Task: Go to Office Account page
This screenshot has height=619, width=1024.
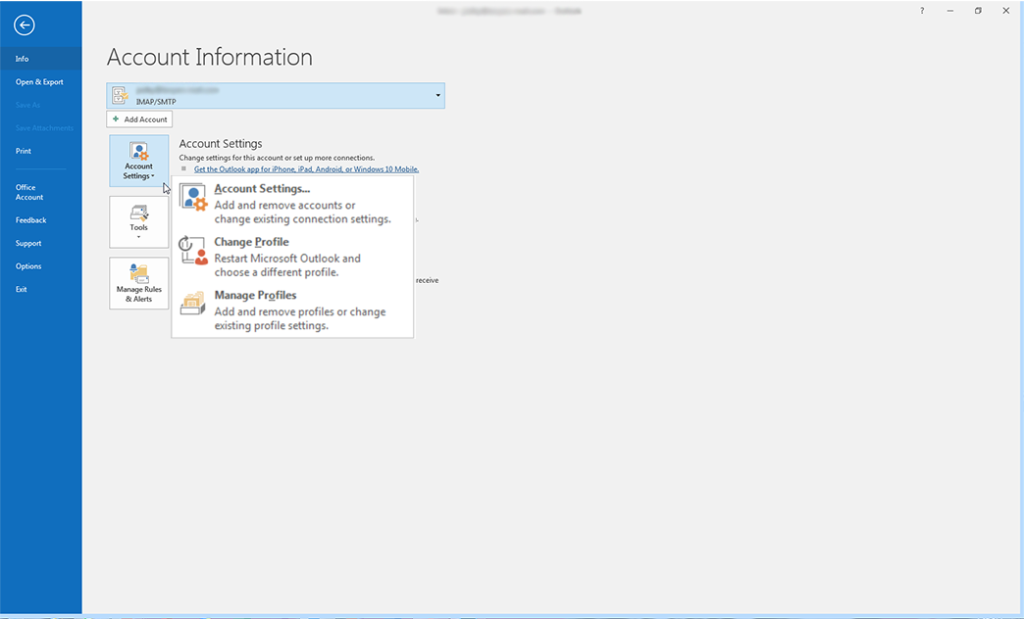Action: pyautogui.click(x=29, y=192)
